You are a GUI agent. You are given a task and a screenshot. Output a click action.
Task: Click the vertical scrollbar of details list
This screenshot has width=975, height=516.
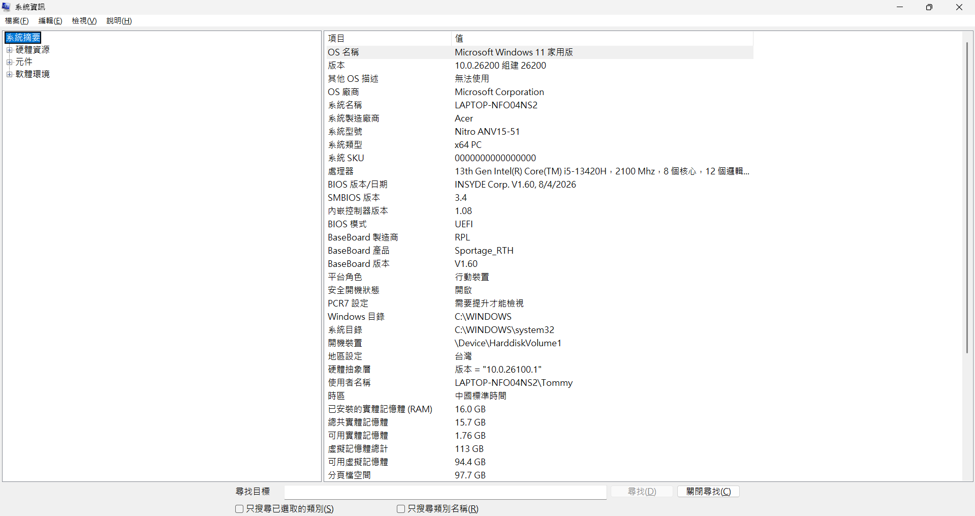tap(967, 198)
